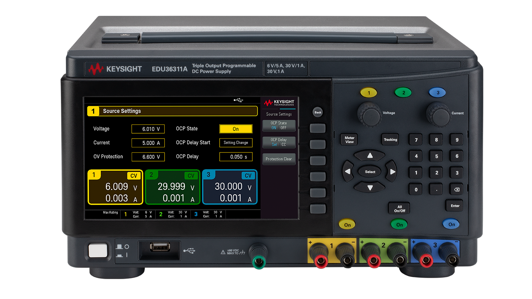Image resolution: width=532 pixels, height=299 pixels.
Task: Select the OCP Delay 0.050 s field
Action: pos(236,157)
